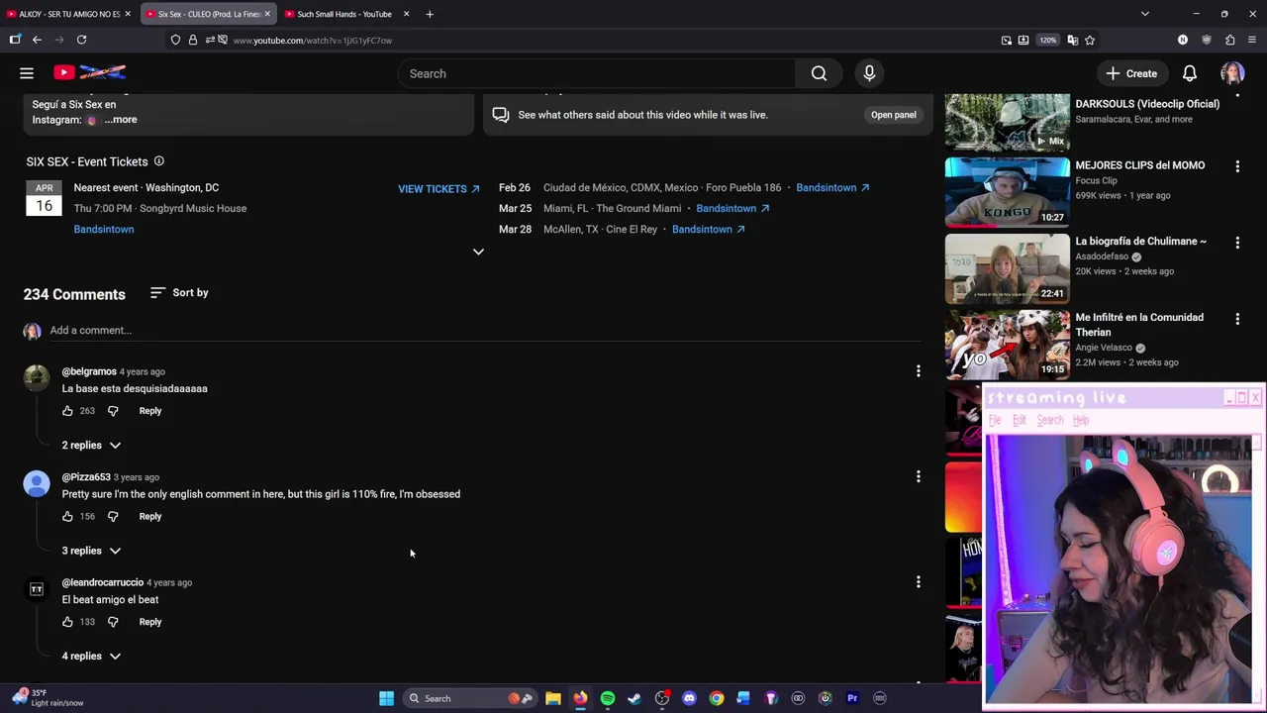Go back in browser history

tap(37, 40)
